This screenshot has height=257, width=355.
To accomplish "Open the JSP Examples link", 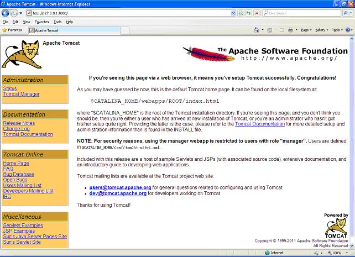I will point(19,231).
